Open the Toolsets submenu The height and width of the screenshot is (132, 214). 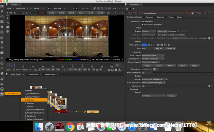(x=34, y=91)
